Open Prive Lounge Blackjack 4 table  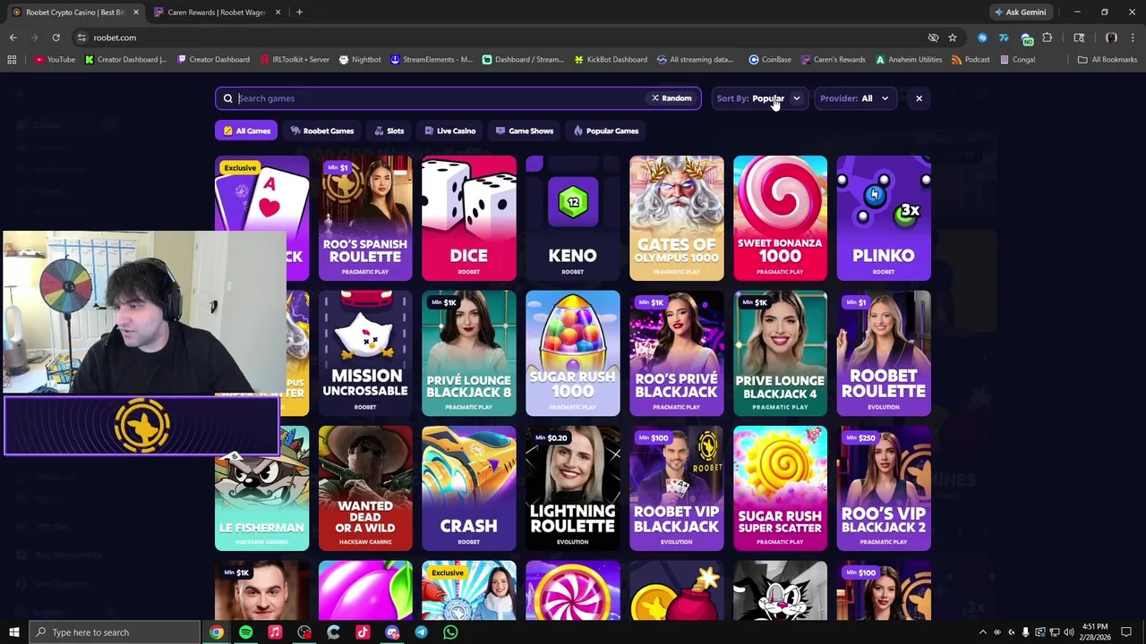(x=780, y=353)
